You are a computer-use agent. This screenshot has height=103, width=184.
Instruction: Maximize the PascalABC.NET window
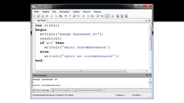point(141,6)
